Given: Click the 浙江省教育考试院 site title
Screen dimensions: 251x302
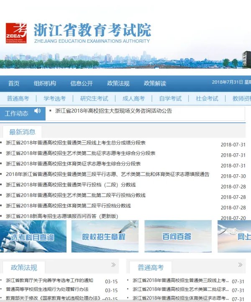Looking at the screenshot, I should click(92, 30).
